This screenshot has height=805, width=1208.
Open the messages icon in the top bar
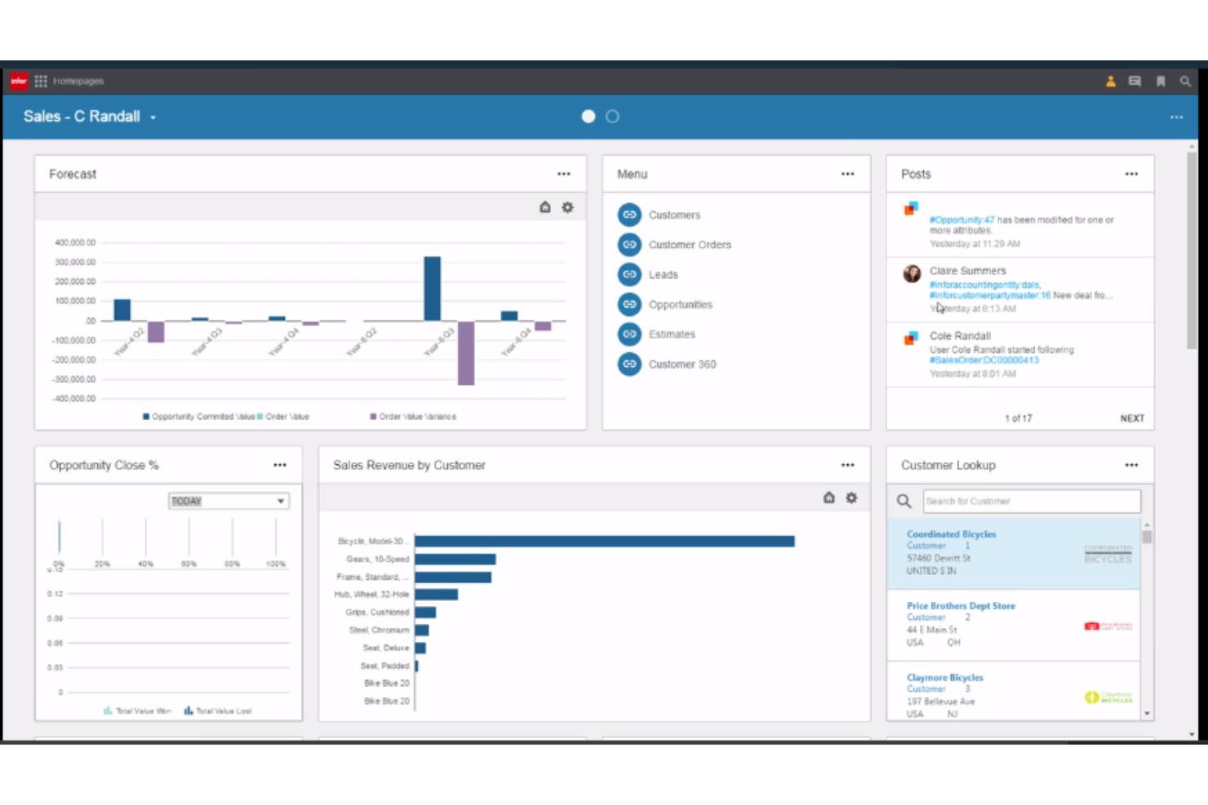coord(1135,81)
